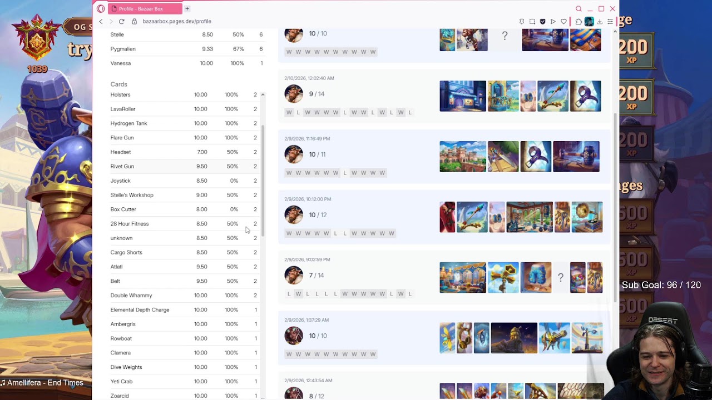Open the Opera main menu logo
This screenshot has height=400, width=712.
click(x=101, y=9)
